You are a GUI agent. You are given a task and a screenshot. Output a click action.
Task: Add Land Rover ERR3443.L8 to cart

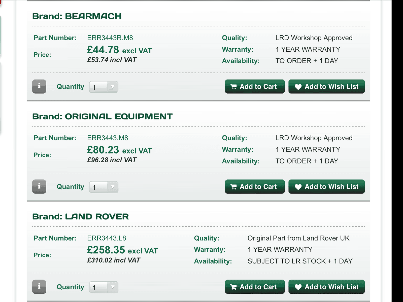[255, 287]
